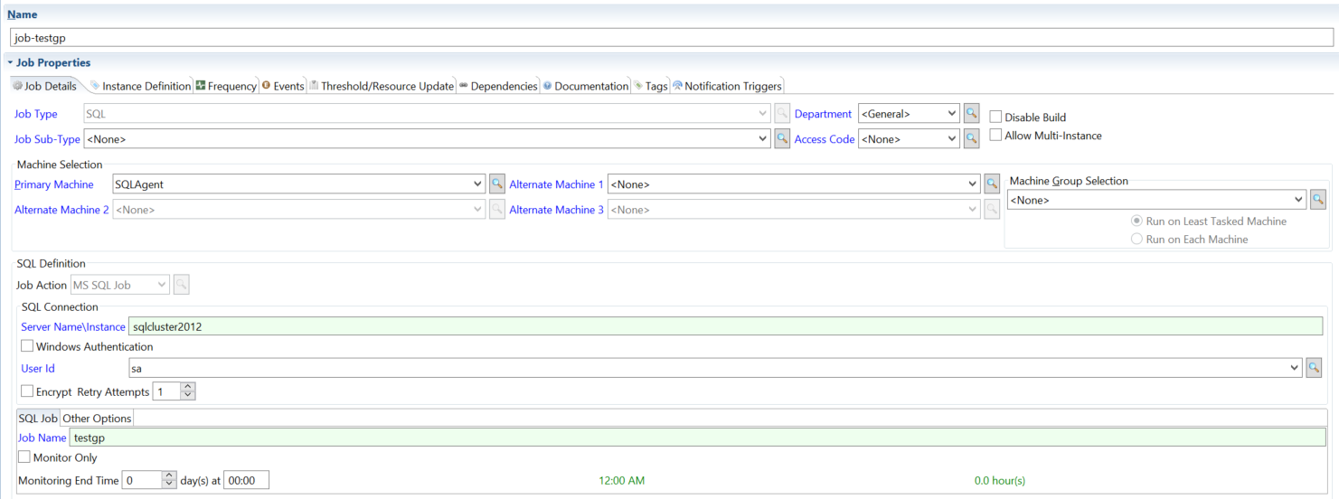Increment Monitoring End Time days spinner

169,475
